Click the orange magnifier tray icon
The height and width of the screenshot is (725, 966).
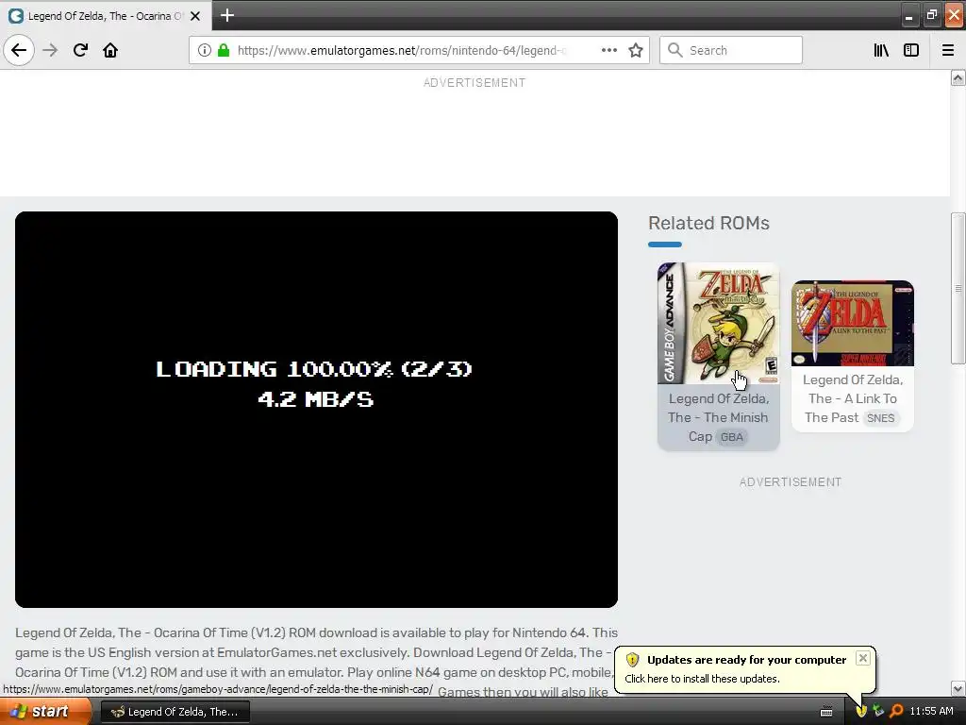tap(896, 712)
